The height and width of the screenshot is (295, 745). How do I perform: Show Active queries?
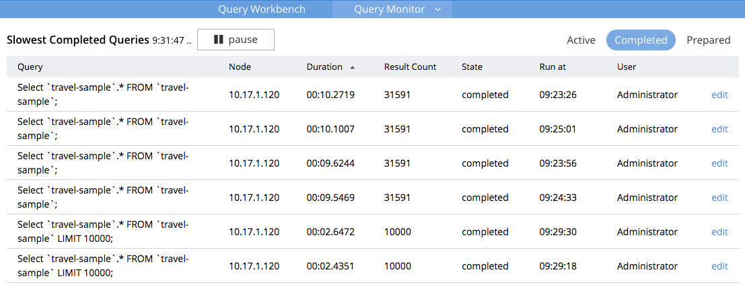(x=581, y=40)
